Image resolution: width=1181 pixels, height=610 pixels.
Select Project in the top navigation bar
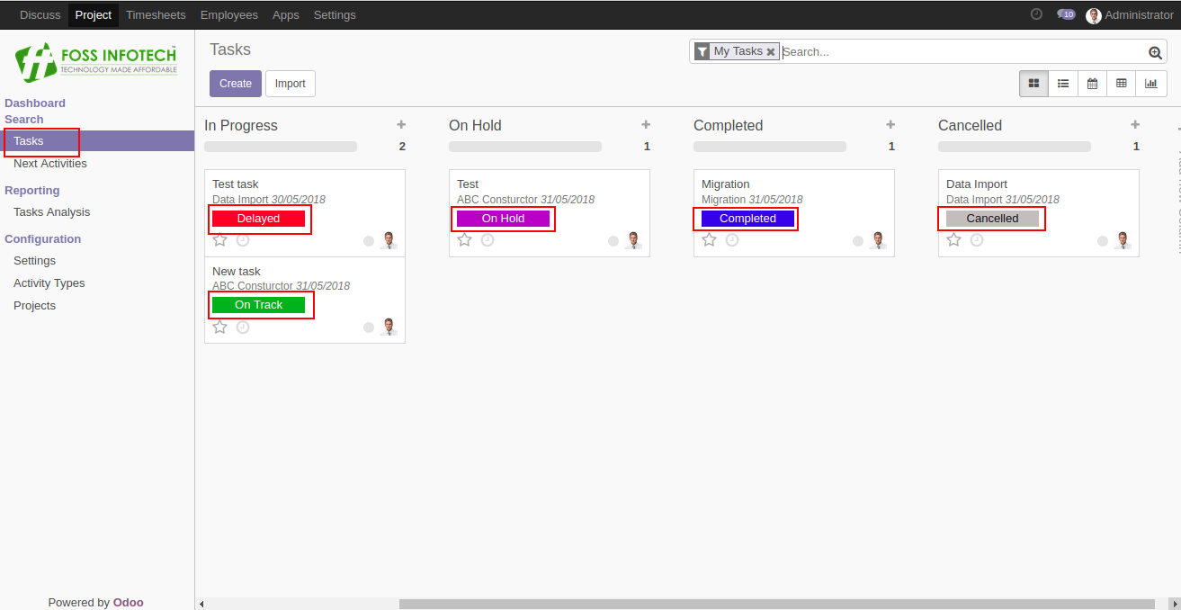94,14
